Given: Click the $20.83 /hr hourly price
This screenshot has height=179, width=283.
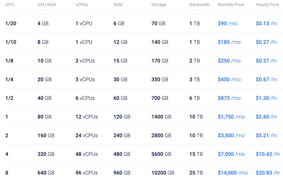Looking at the screenshot, I should 268,173.
